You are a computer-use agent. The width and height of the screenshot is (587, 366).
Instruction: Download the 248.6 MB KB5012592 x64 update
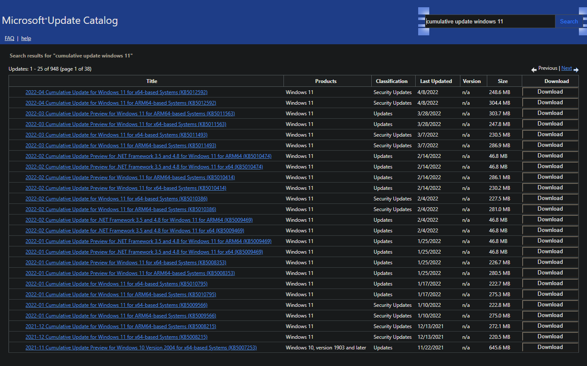pyautogui.click(x=550, y=92)
